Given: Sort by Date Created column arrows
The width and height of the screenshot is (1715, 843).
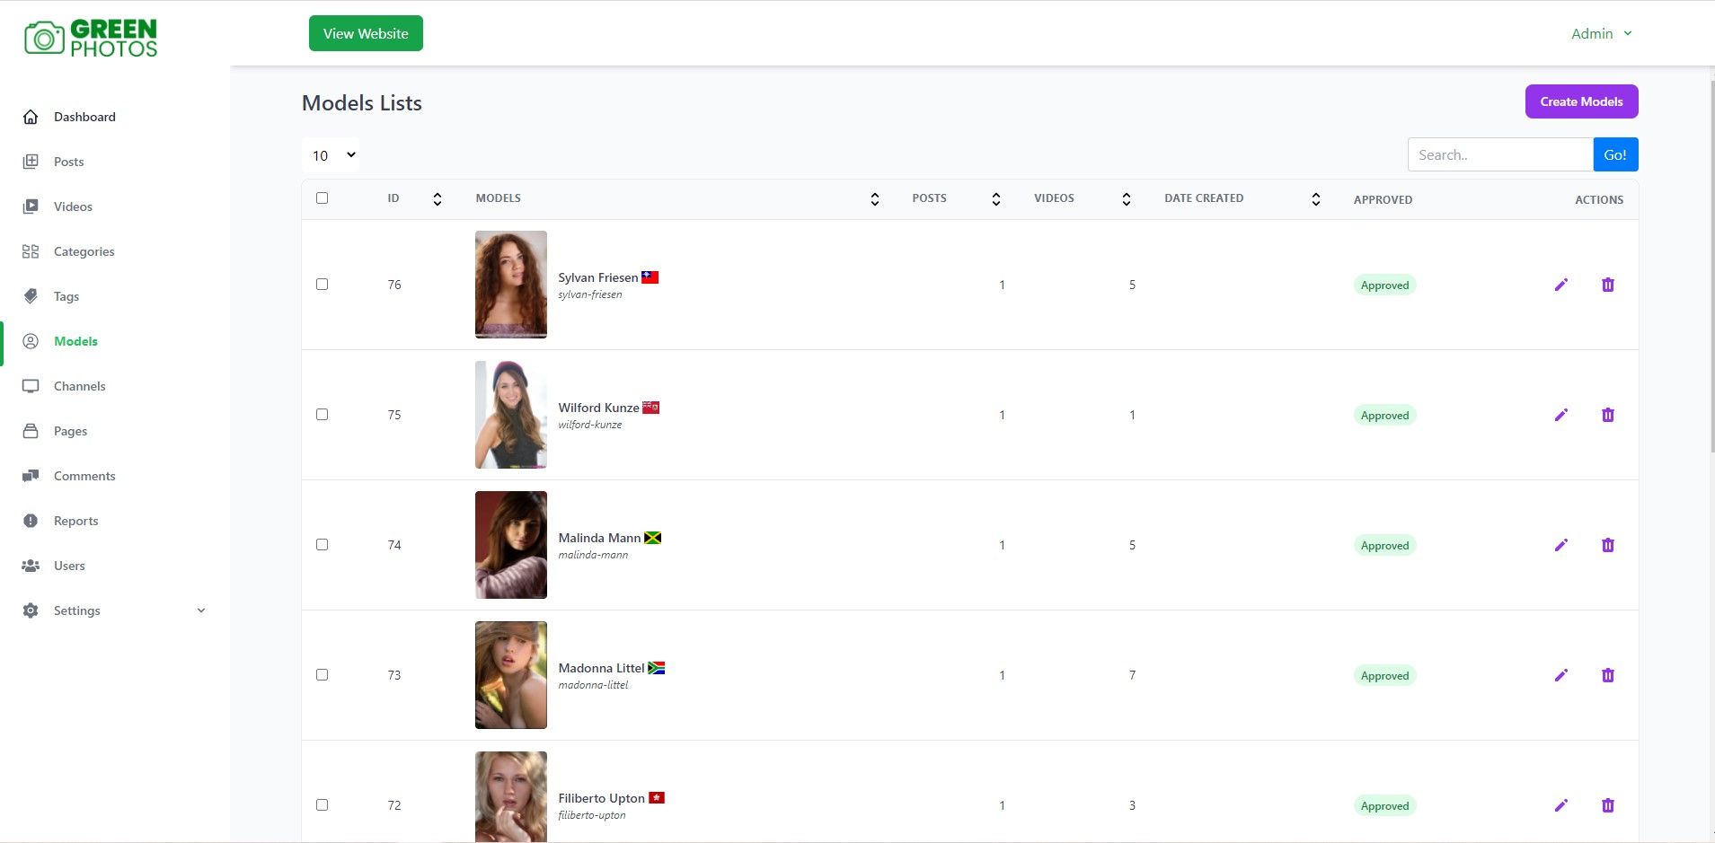Looking at the screenshot, I should tap(1315, 199).
